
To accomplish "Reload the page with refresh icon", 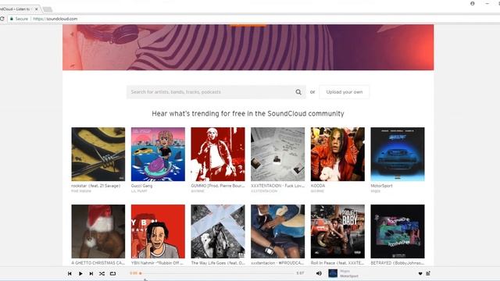I will [2, 19].
